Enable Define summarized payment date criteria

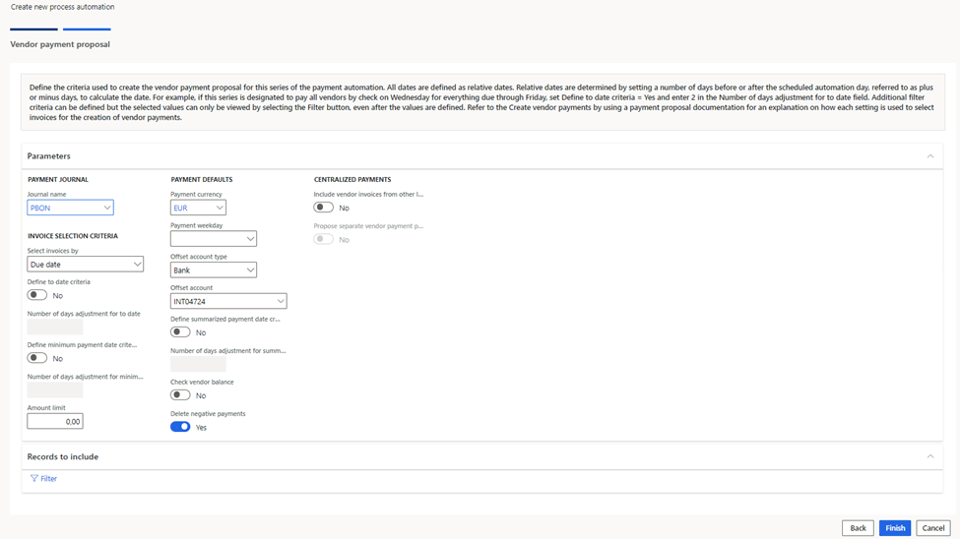180,332
